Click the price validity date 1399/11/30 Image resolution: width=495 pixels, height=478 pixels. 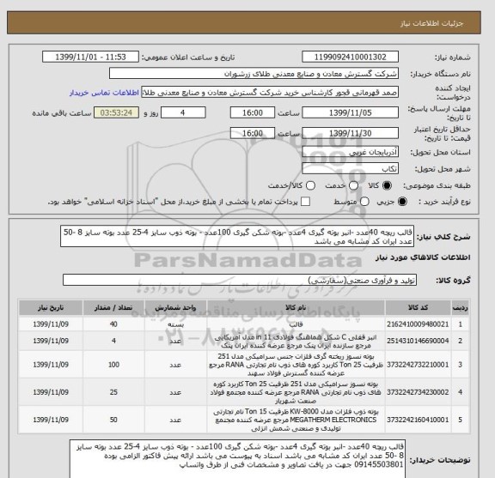[x=350, y=133]
